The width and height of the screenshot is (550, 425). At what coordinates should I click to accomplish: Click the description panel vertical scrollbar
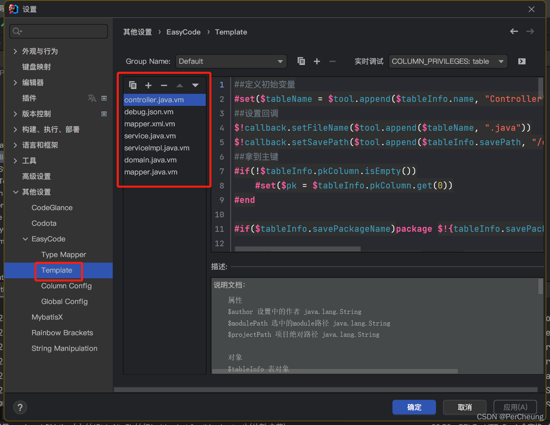(540, 287)
